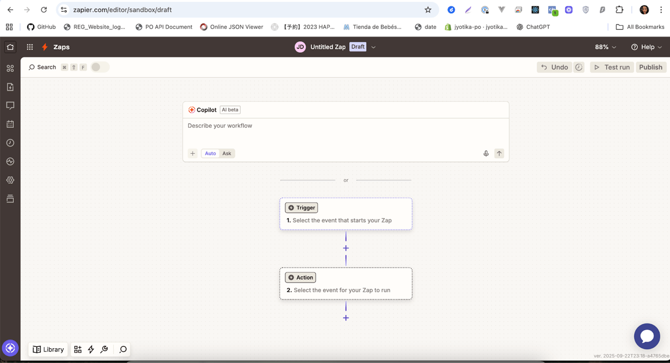Click the browser address bar URL
Image resolution: width=670 pixels, height=363 pixels.
coord(123,10)
